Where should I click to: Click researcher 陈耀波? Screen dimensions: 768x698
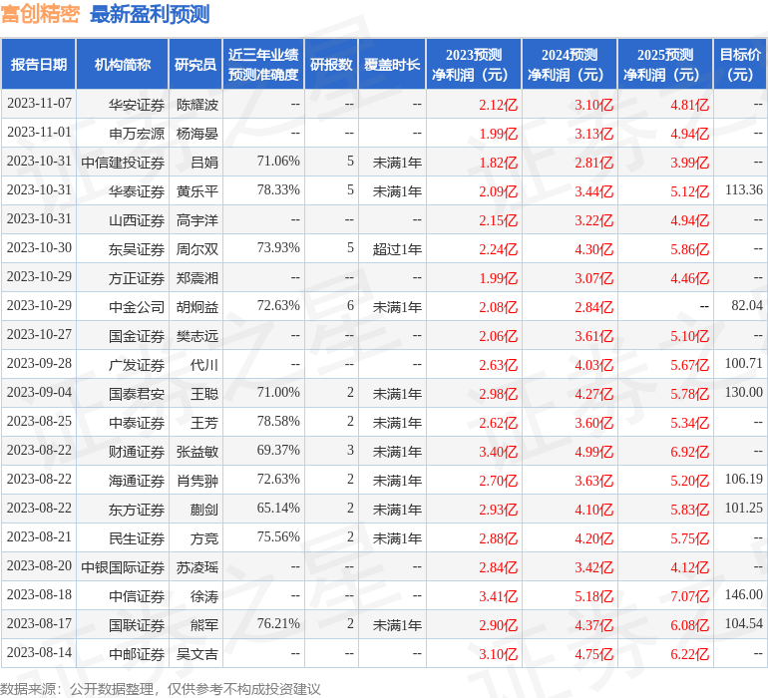[197, 105]
